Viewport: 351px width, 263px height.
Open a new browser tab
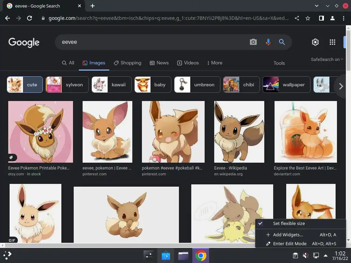pos(93,6)
